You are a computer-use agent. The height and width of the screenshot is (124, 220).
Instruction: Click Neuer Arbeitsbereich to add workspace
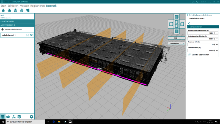[x=12, y=29]
